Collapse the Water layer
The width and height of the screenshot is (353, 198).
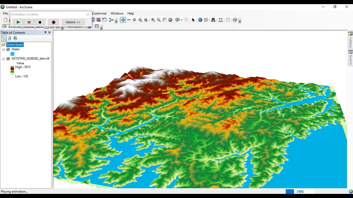click(x=4, y=50)
